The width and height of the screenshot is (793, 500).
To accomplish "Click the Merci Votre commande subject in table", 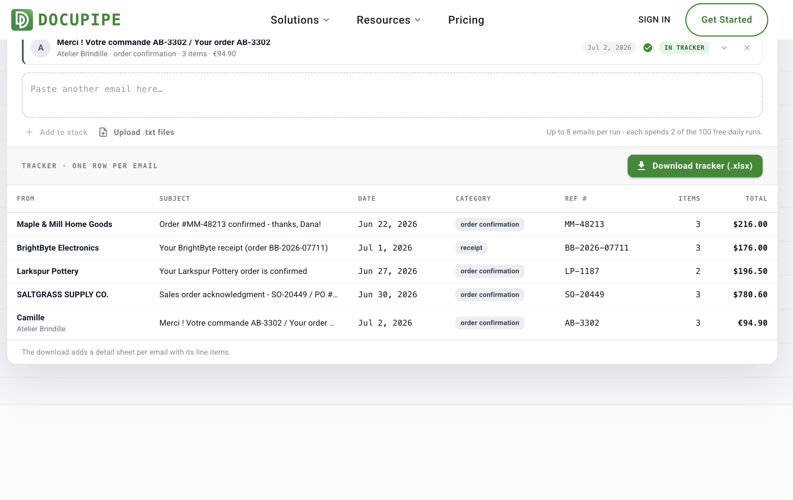I will (247, 323).
